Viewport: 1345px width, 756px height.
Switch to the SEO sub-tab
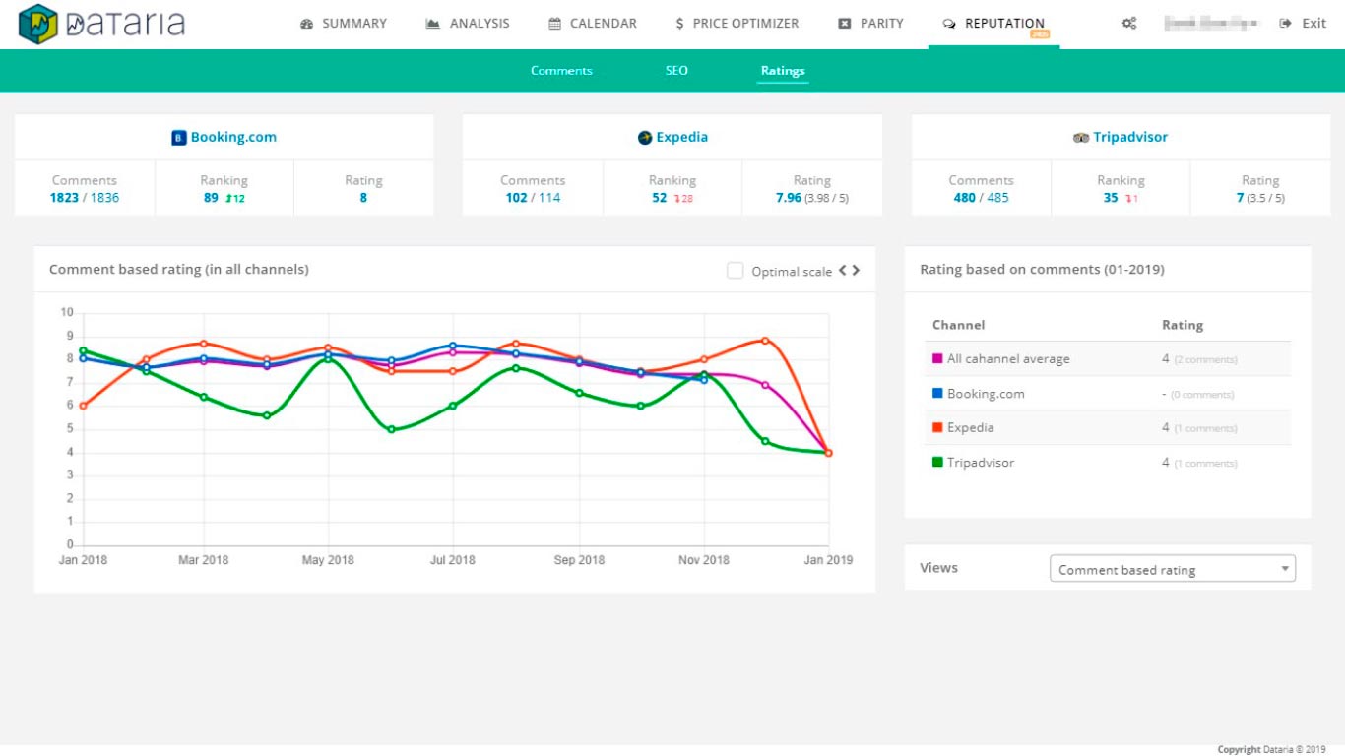pyautogui.click(x=676, y=71)
